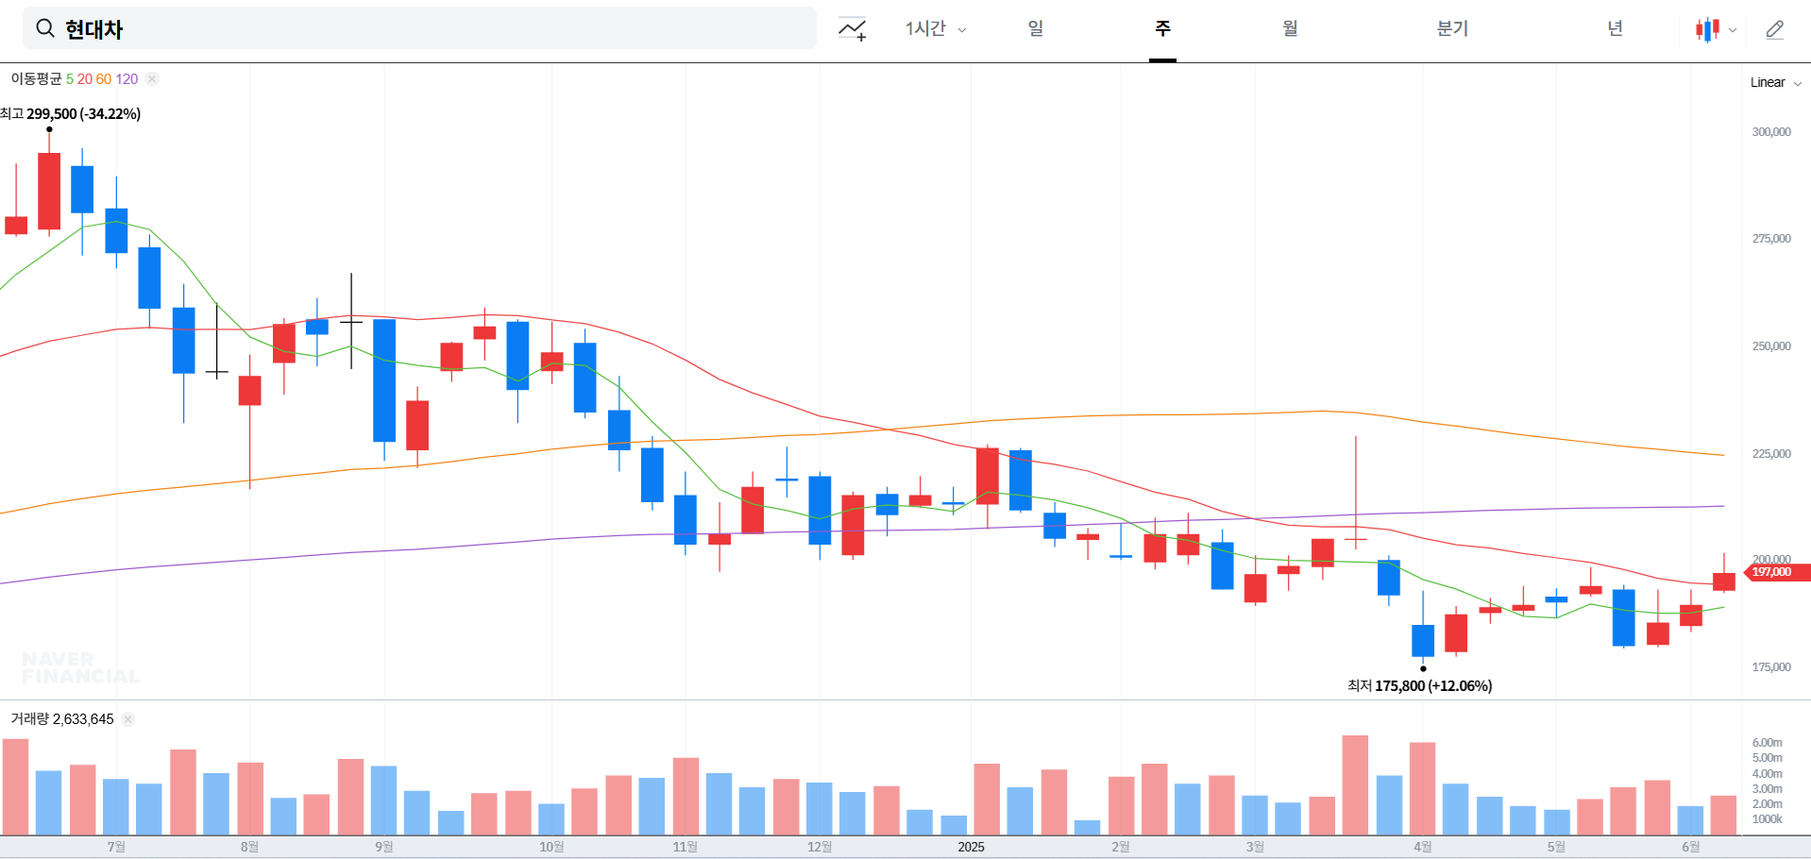Select the 주 (weekly) tab
This screenshot has width=1811, height=859.
coord(1162,28)
